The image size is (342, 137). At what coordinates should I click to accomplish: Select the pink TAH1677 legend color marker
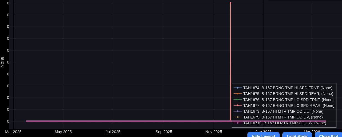(x=238, y=106)
